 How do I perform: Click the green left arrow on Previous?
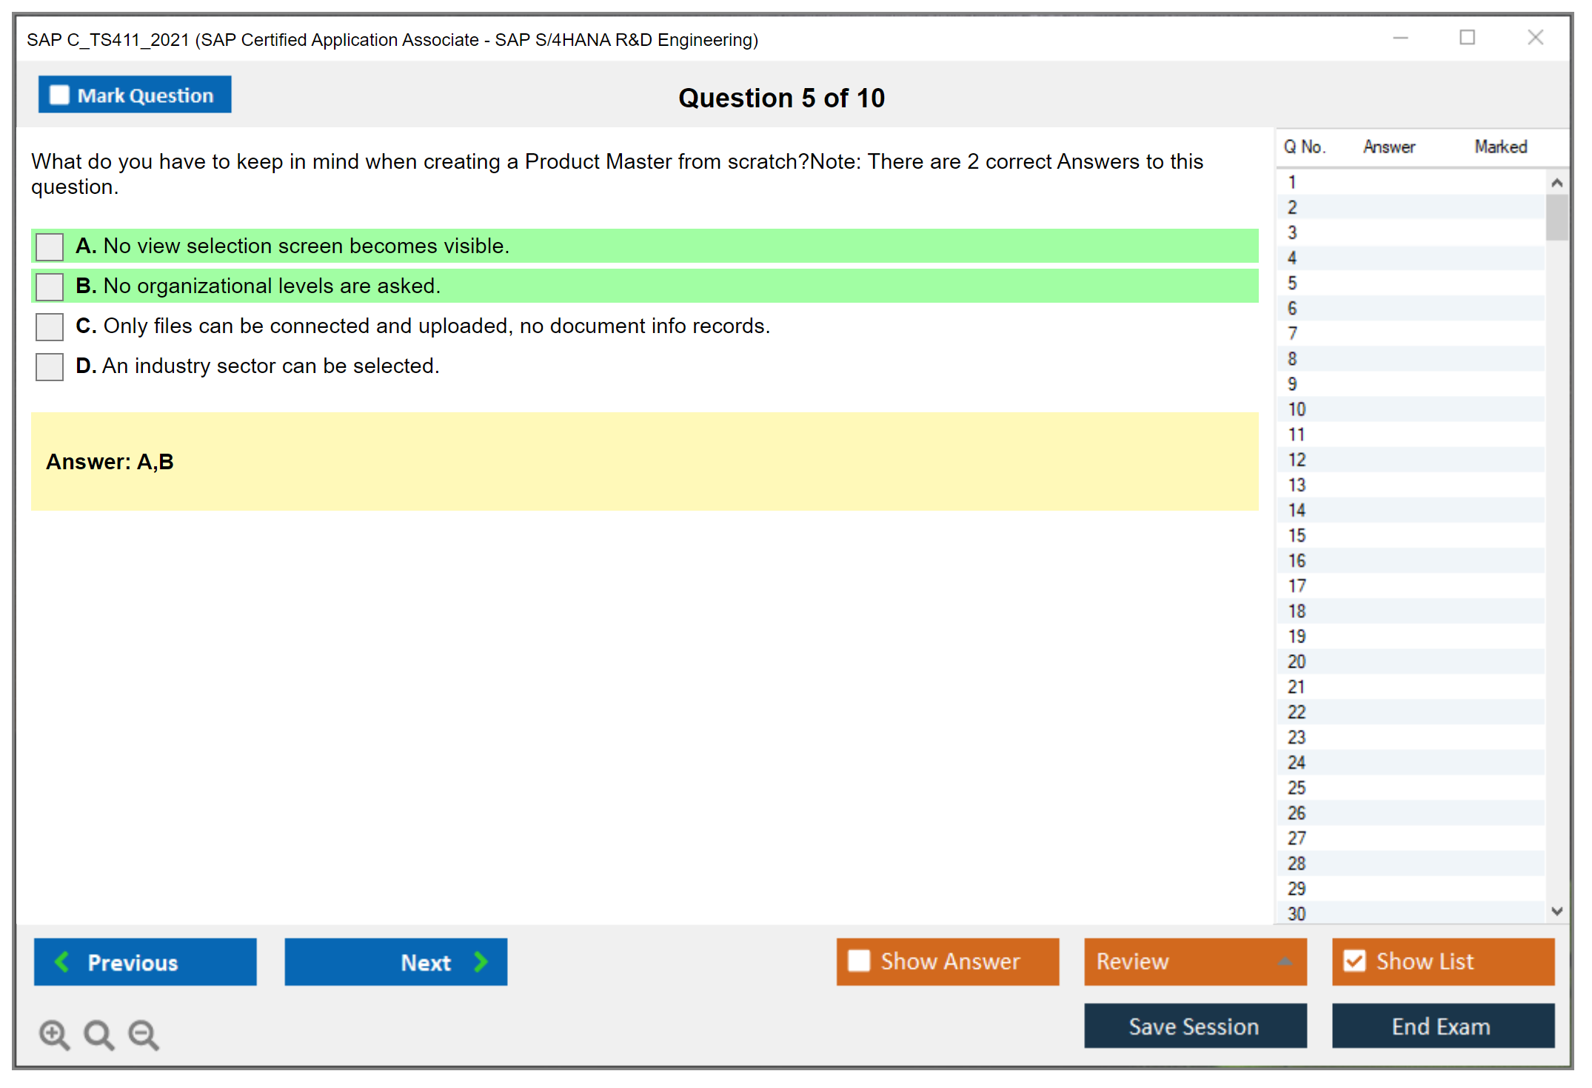(x=62, y=962)
